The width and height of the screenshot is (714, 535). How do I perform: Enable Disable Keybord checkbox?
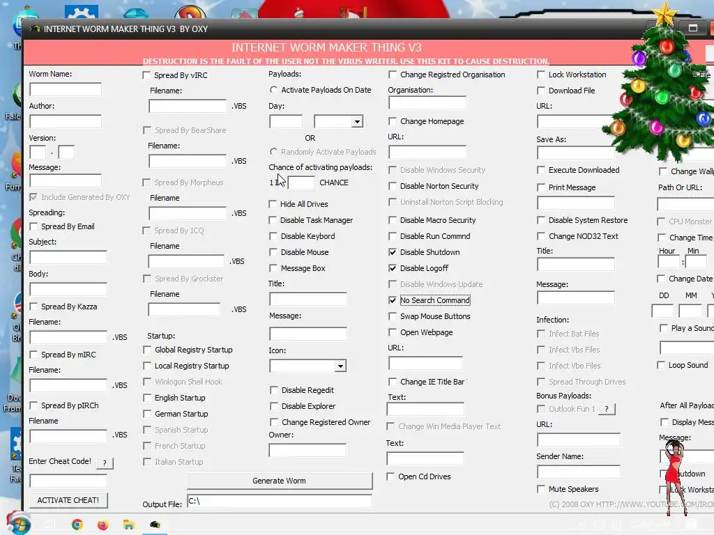(273, 236)
